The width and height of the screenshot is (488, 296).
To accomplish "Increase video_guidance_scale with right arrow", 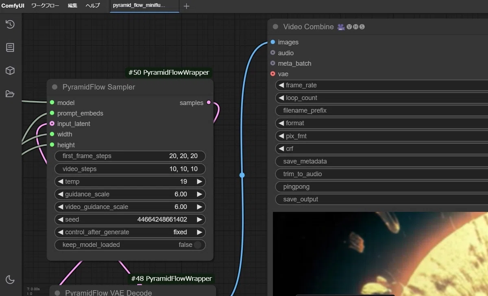I will tap(199, 207).
